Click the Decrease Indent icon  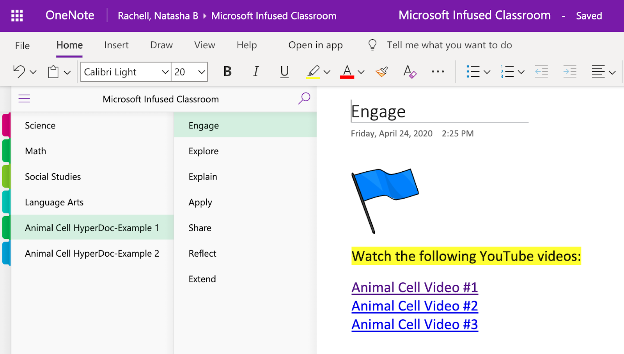tap(541, 72)
